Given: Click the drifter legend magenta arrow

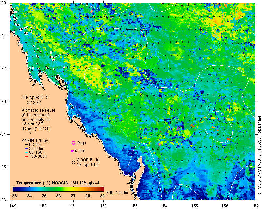Looking at the screenshot, I should [72, 151].
